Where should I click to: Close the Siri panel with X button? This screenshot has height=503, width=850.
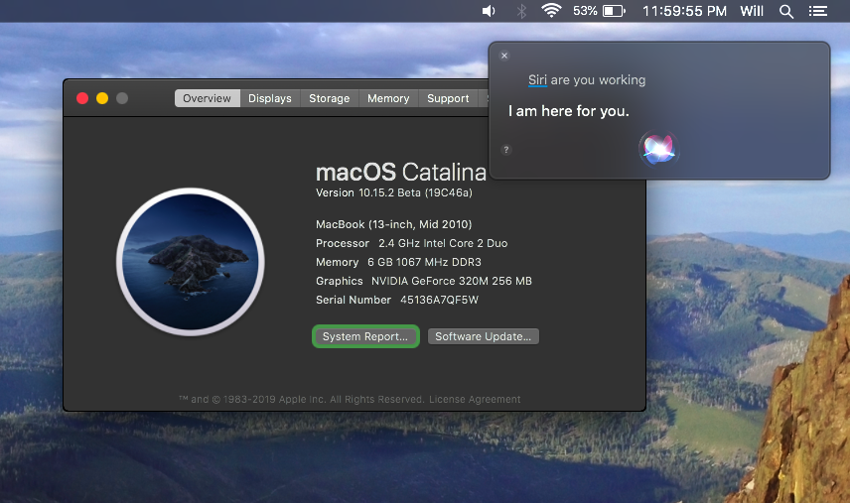tap(504, 56)
